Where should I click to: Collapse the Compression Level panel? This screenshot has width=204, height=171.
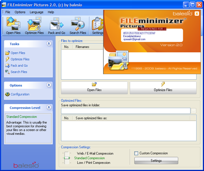click(x=49, y=107)
